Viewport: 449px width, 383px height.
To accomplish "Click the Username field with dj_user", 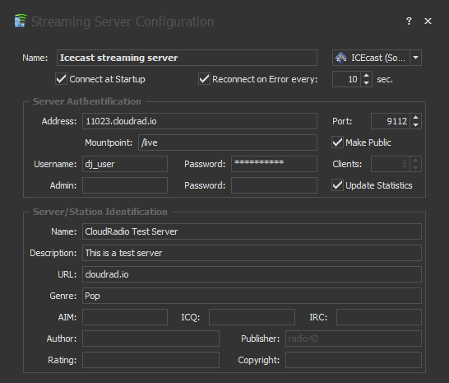I will (125, 164).
